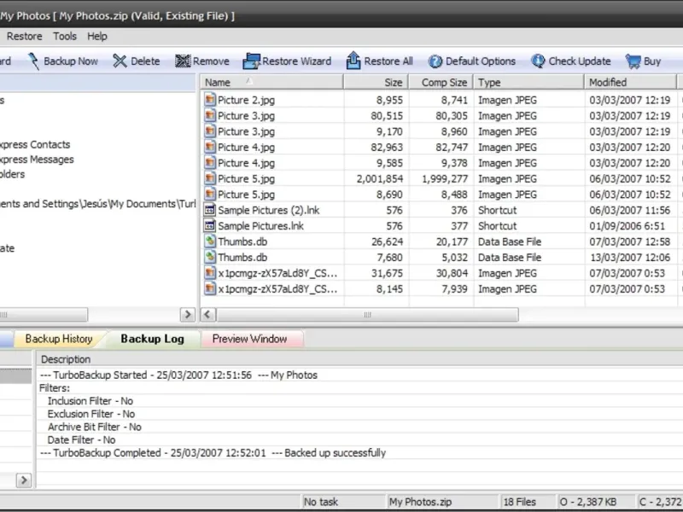Click the Restore All label

[388, 61]
